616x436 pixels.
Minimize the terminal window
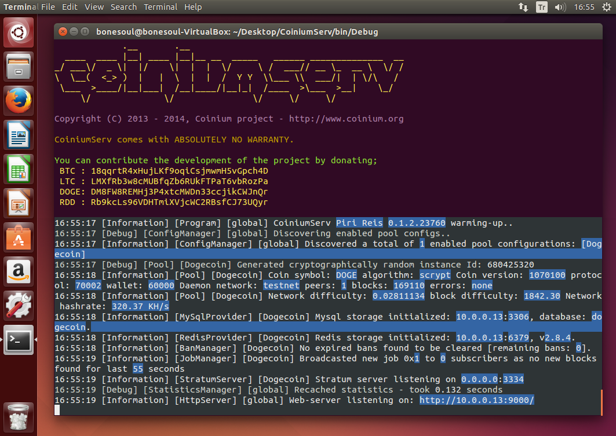click(x=74, y=32)
